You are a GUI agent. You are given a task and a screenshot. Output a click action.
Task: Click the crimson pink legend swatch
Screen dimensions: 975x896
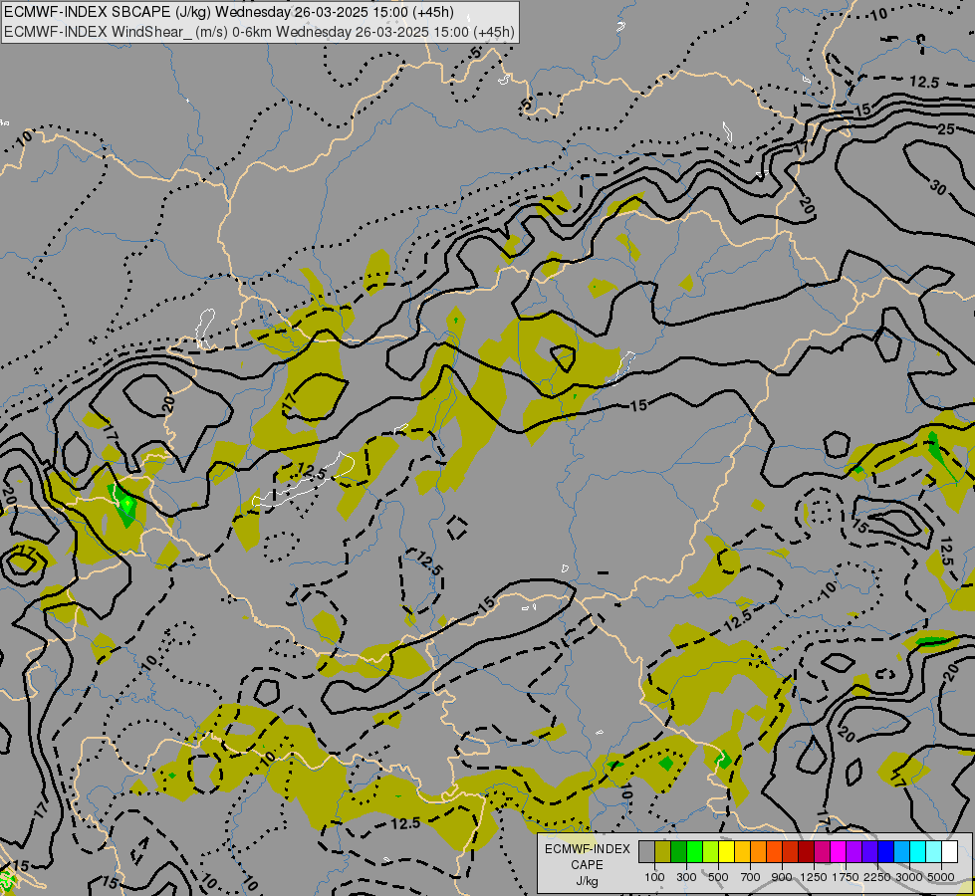click(822, 852)
